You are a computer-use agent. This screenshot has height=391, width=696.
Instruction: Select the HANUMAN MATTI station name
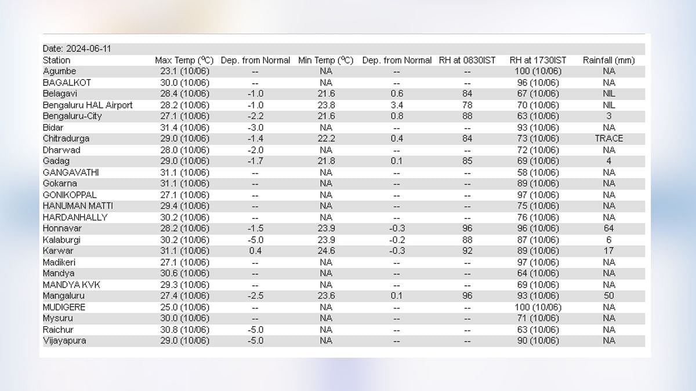tap(78, 206)
